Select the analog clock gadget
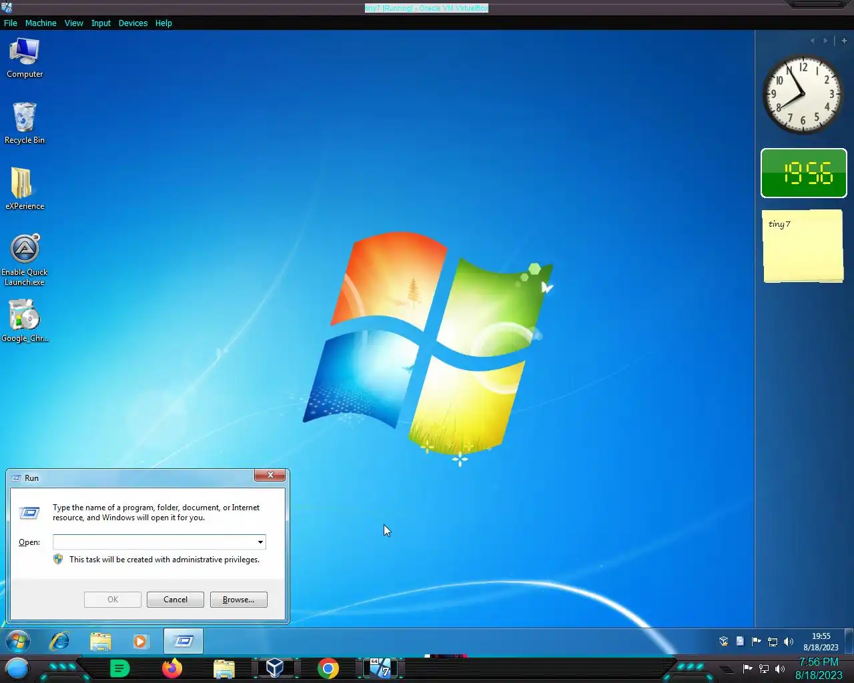 point(803,94)
